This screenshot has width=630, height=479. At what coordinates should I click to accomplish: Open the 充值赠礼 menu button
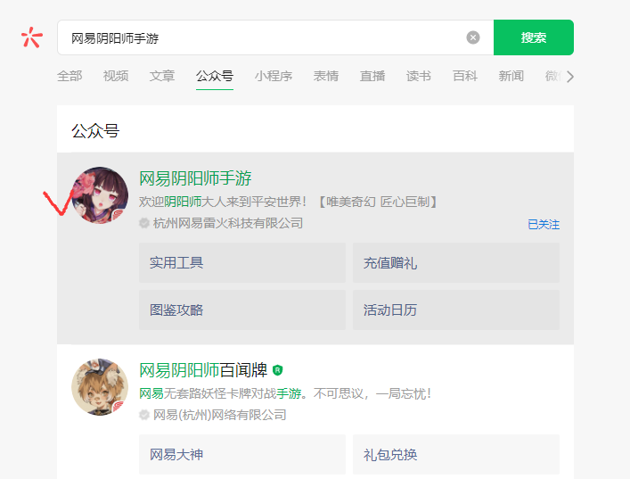click(x=456, y=262)
